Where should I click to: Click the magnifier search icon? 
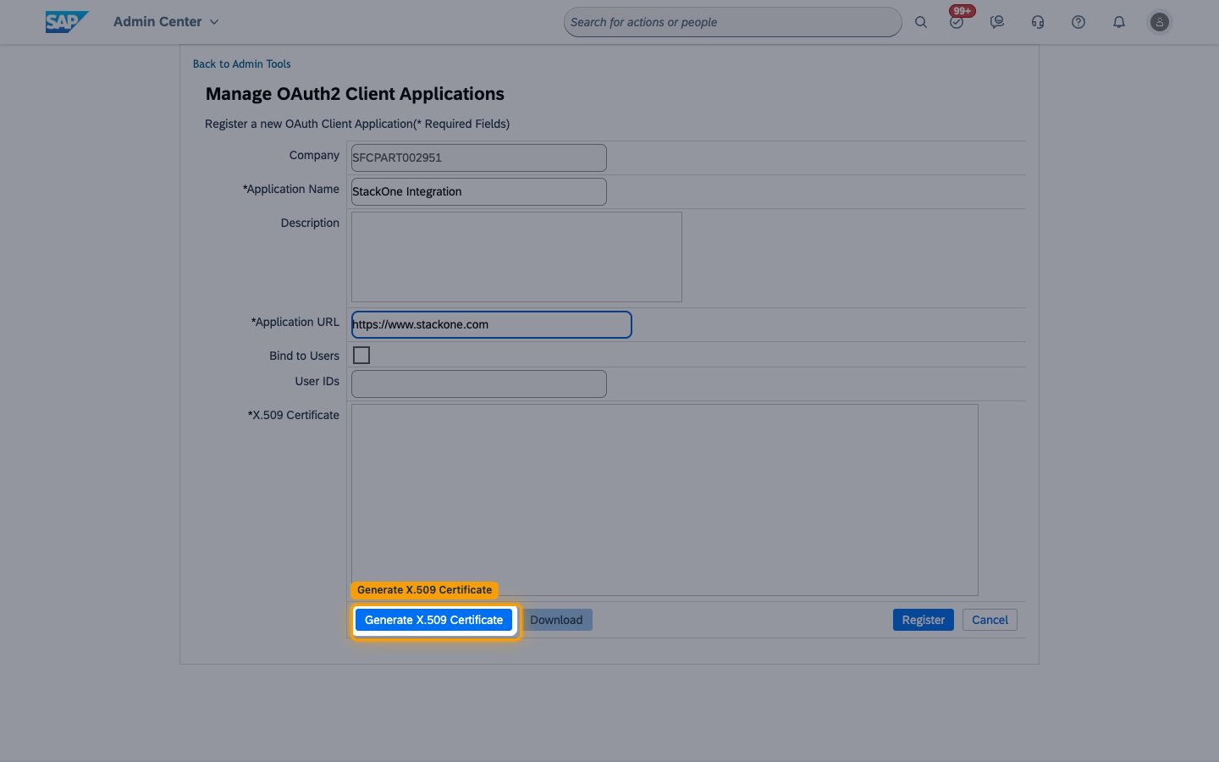[921, 23]
